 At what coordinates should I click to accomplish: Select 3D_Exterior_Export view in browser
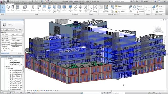click(x=15, y=84)
